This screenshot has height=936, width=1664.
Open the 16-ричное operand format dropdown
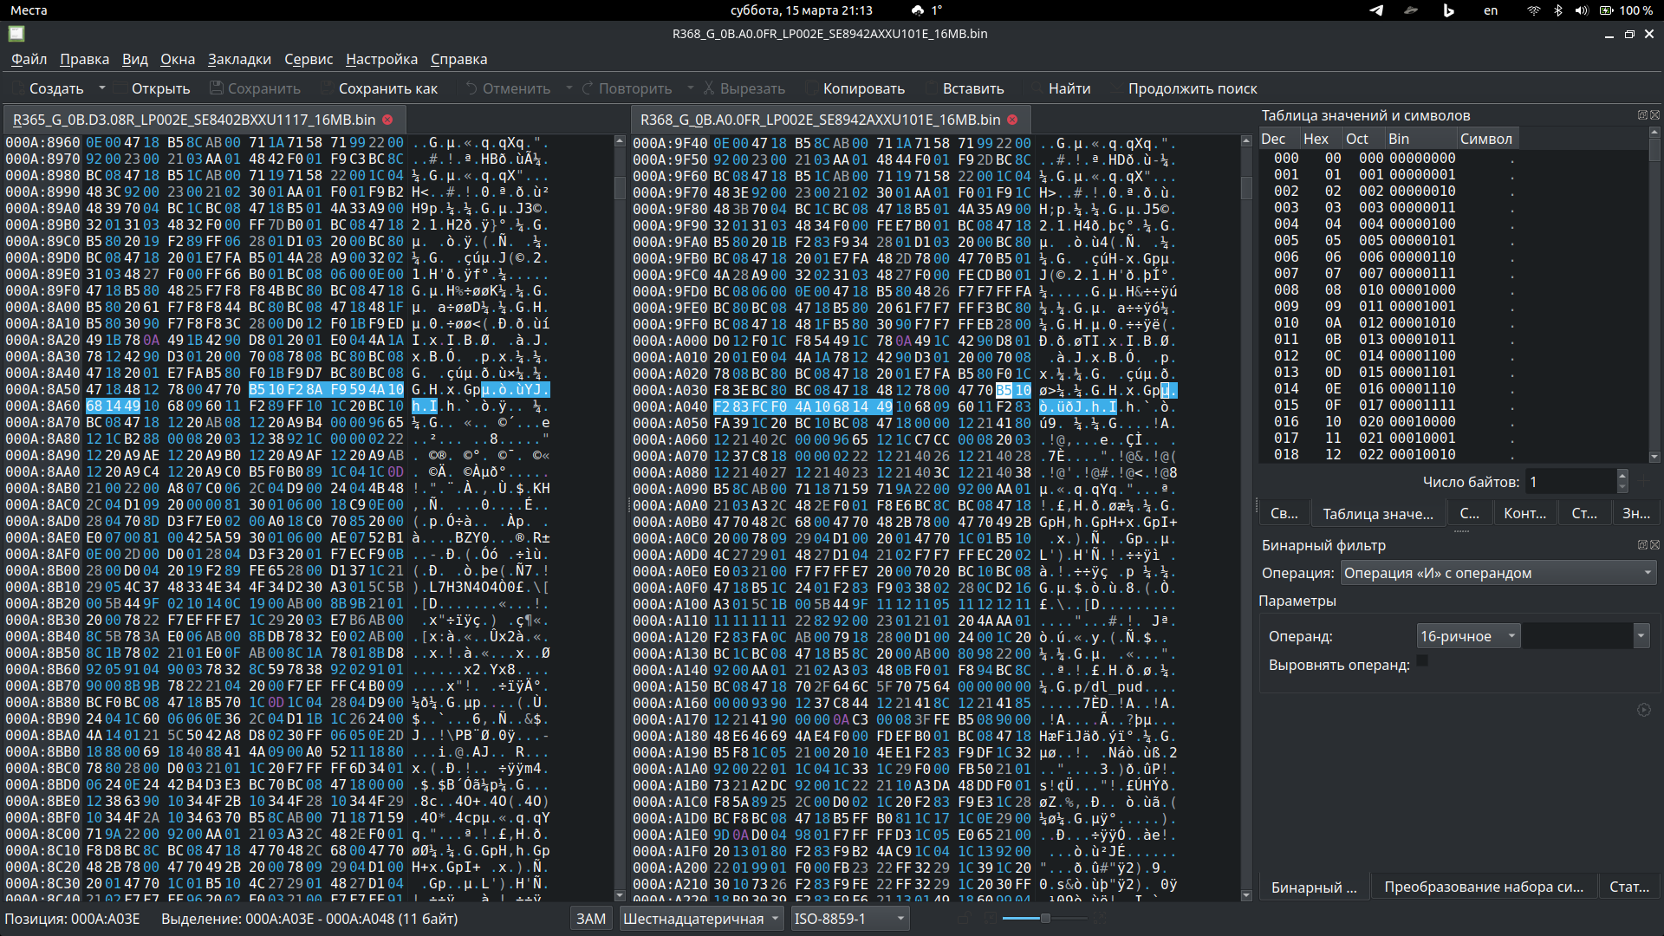pos(1468,636)
